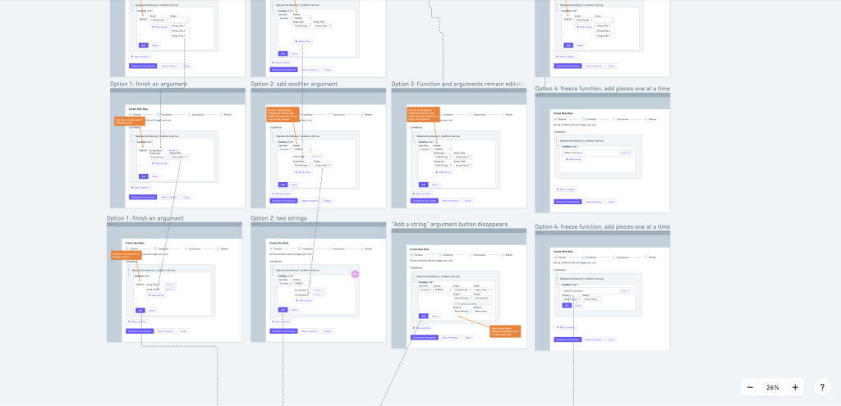Select the 'Option 2: add another argument' frame title
This screenshot has width=841, height=406.
click(294, 84)
